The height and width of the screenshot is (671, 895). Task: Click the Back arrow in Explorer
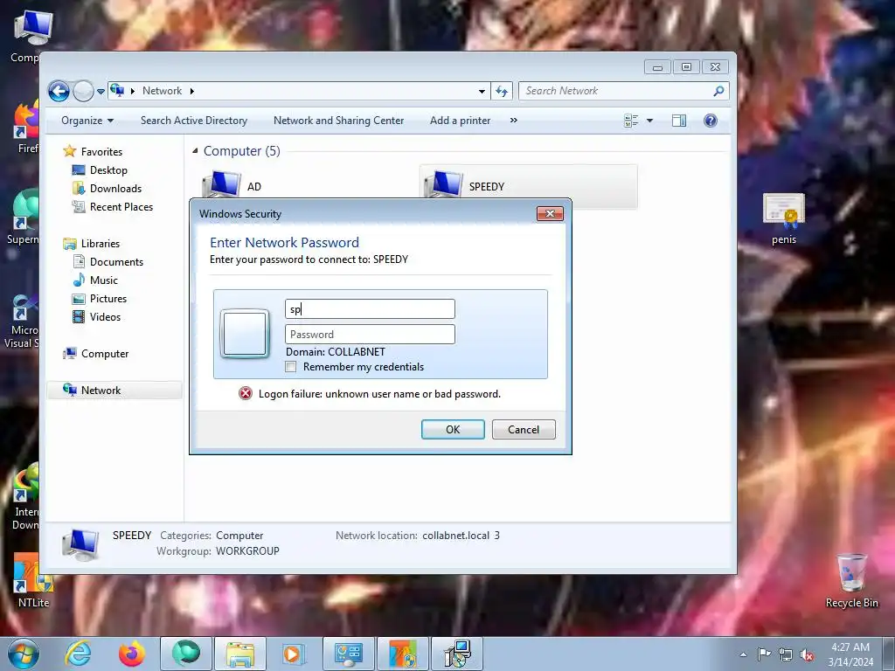(59, 91)
